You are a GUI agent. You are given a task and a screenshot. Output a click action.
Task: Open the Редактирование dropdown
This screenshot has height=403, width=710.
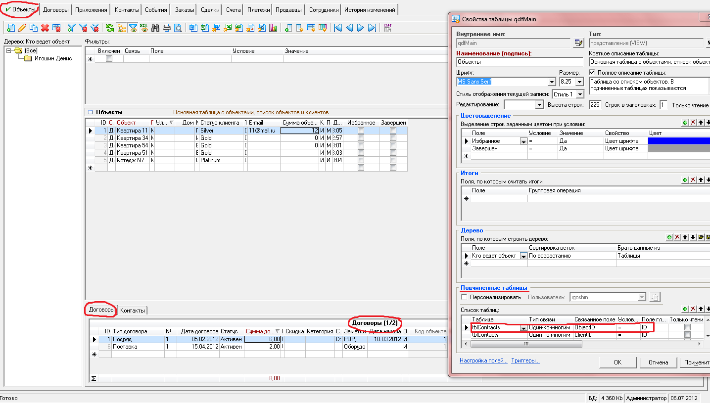[x=540, y=105]
